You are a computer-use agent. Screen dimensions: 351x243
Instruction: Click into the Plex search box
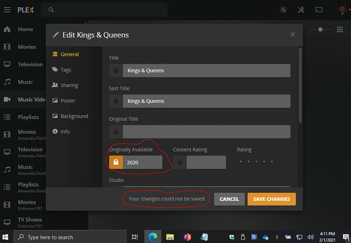(104, 10)
